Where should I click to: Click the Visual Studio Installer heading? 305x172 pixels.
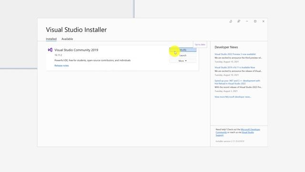tap(76, 30)
